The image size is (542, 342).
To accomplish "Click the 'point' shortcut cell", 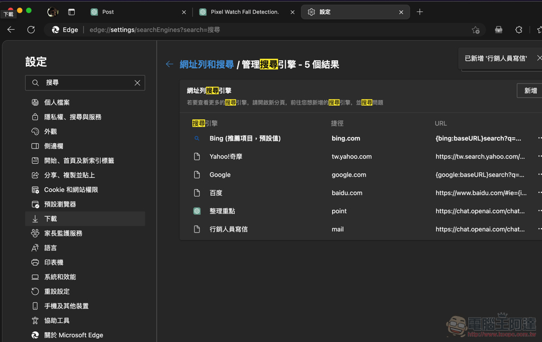I will 339,211.
